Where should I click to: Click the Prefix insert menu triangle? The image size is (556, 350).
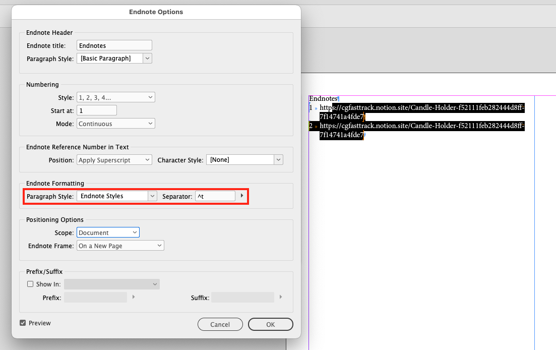134,297
